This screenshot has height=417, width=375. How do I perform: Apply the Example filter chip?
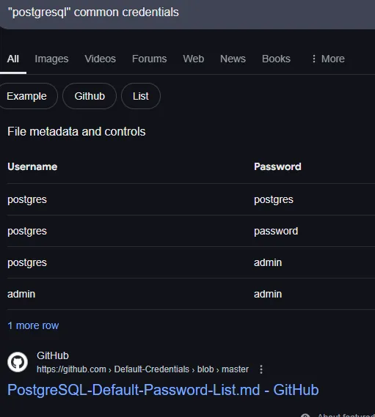(x=26, y=96)
